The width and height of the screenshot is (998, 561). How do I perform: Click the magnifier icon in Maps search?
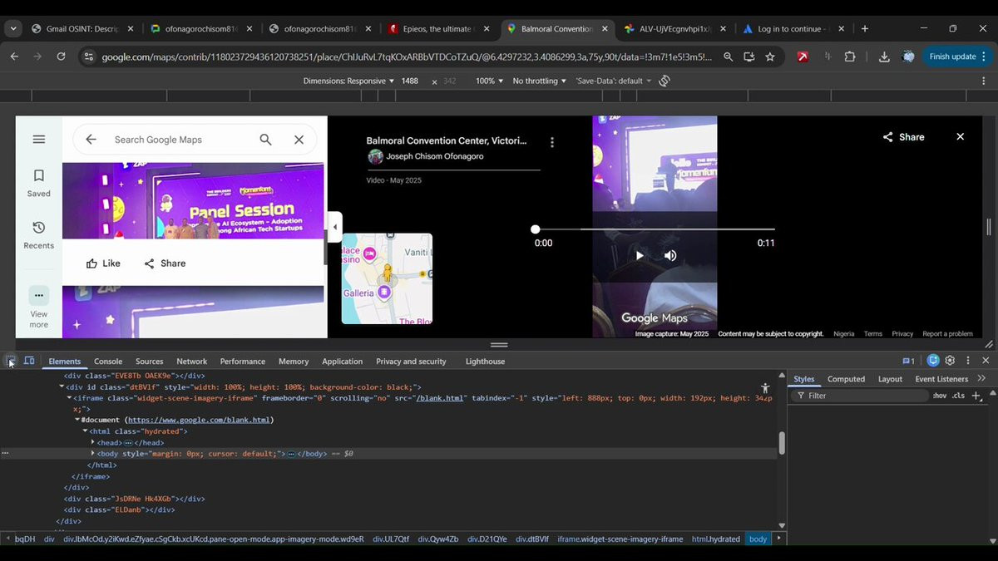[x=265, y=140]
